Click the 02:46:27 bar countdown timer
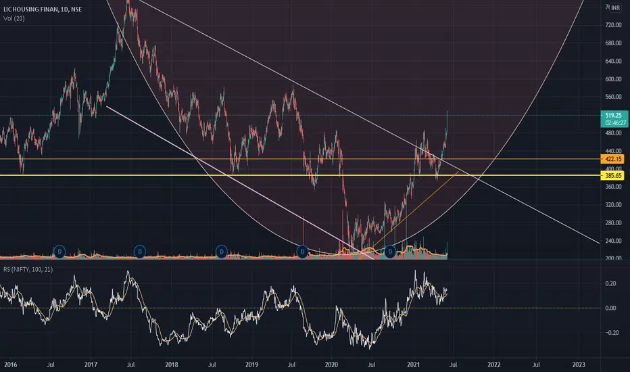630x372 pixels. tap(616, 122)
